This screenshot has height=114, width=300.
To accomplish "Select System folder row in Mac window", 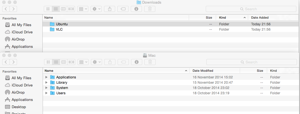I will pos(171,88).
